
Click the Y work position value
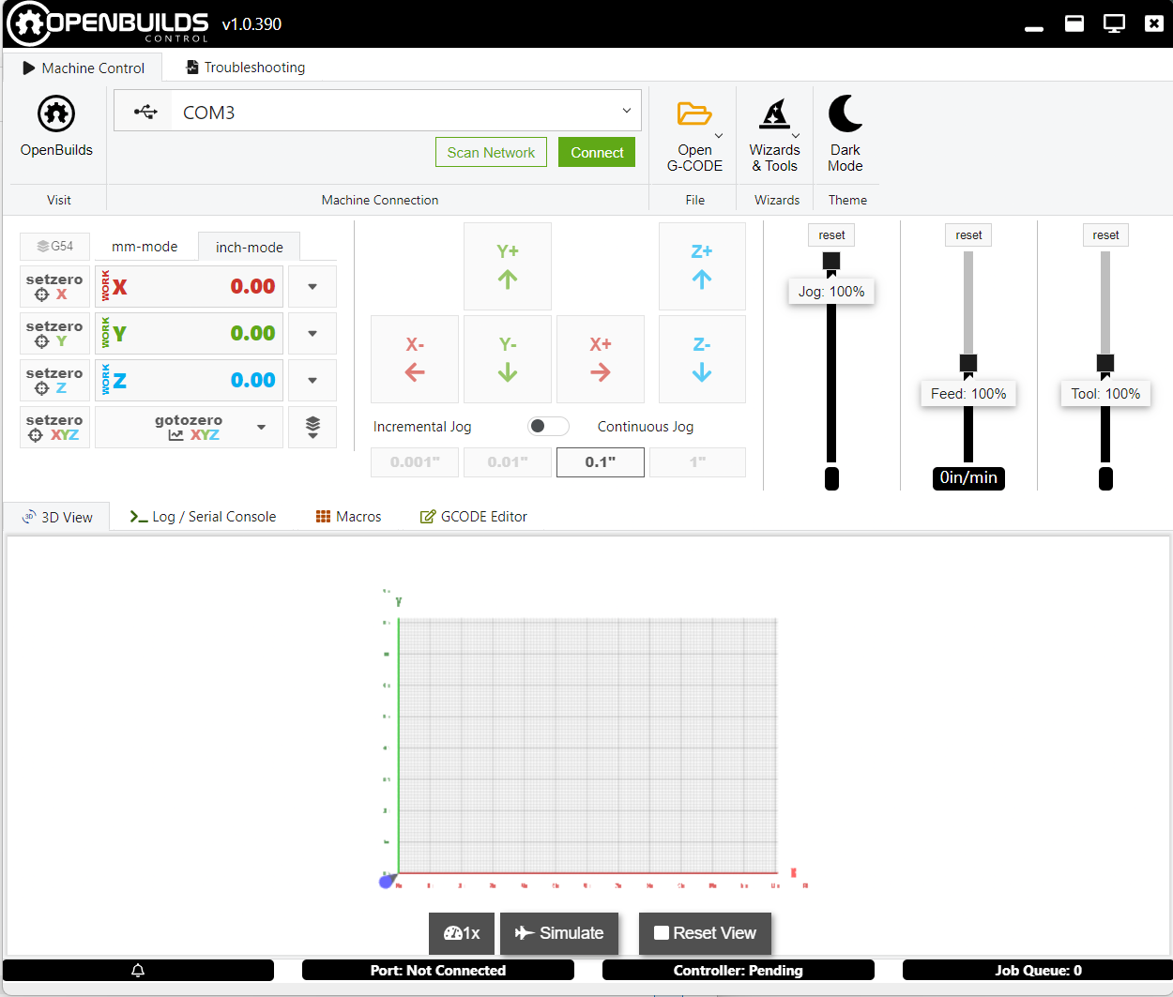(252, 333)
